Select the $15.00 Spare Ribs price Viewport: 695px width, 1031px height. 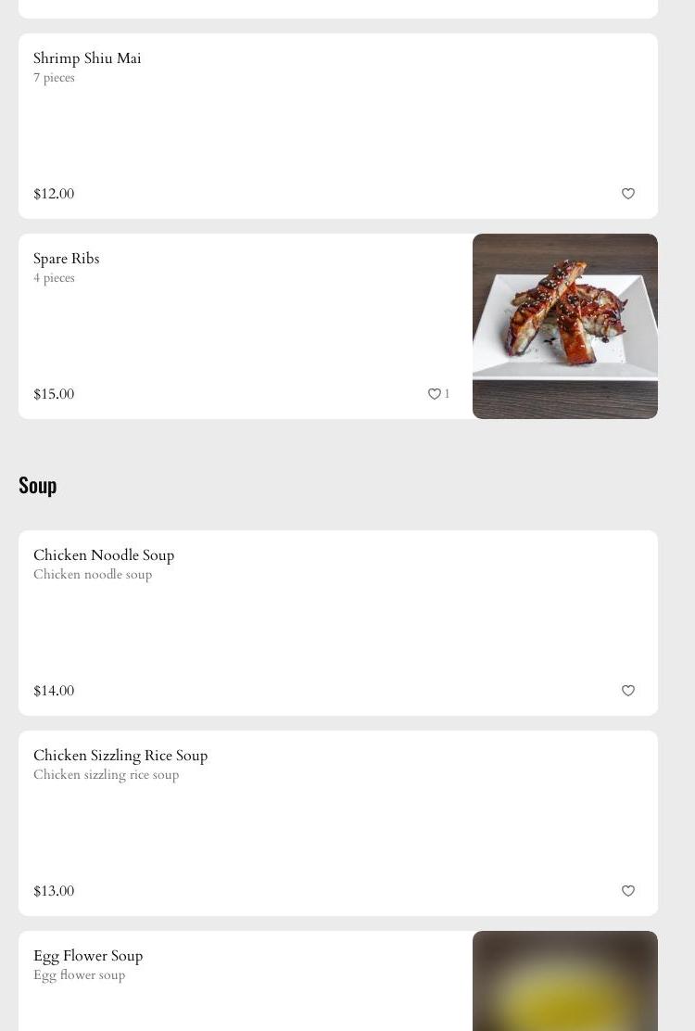point(54,394)
